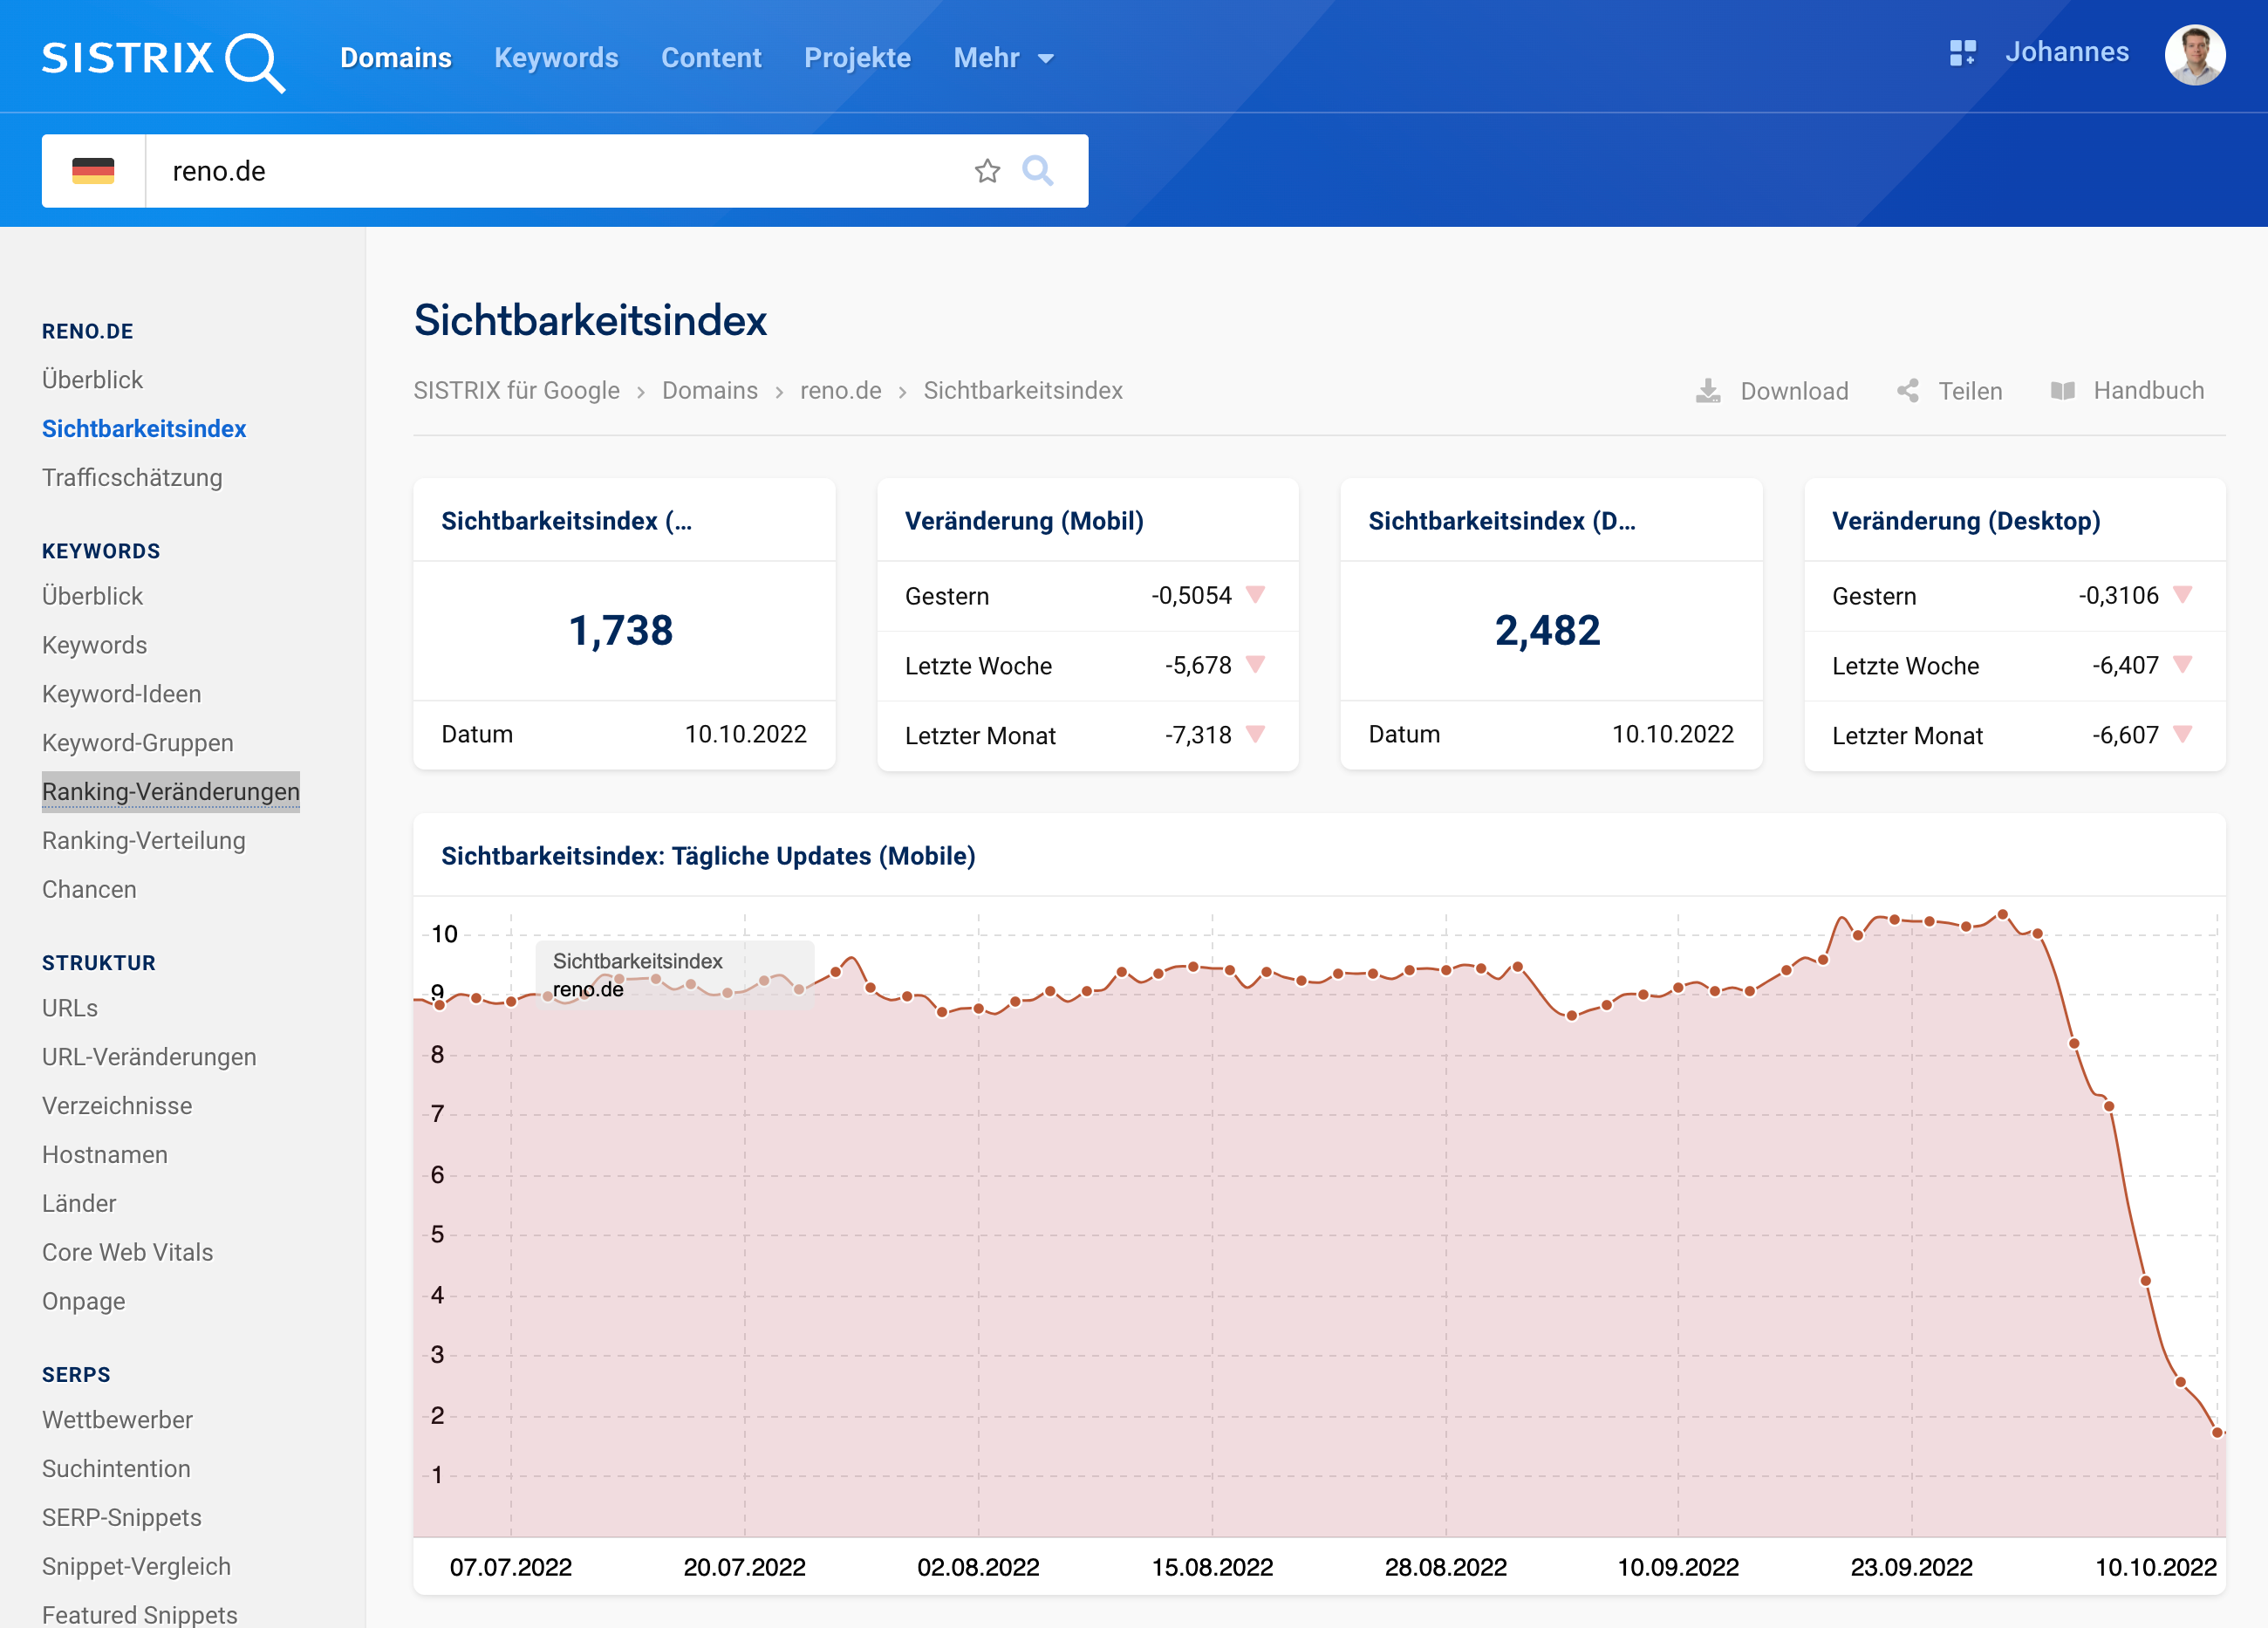Open the Wettbewerber sidebar item
The width and height of the screenshot is (2268, 1628).
pos(117,1419)
